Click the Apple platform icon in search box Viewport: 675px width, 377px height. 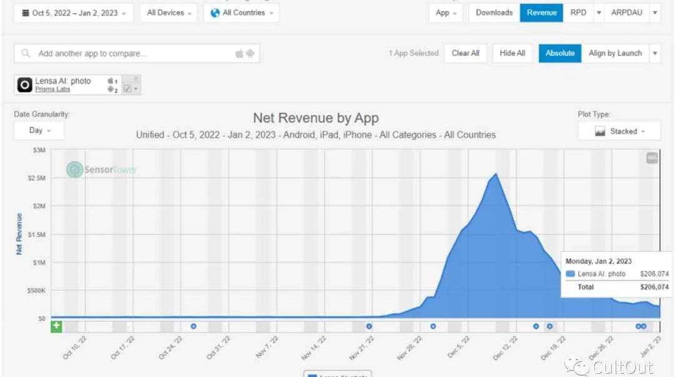pyautogui.click(x=239, y=54)
